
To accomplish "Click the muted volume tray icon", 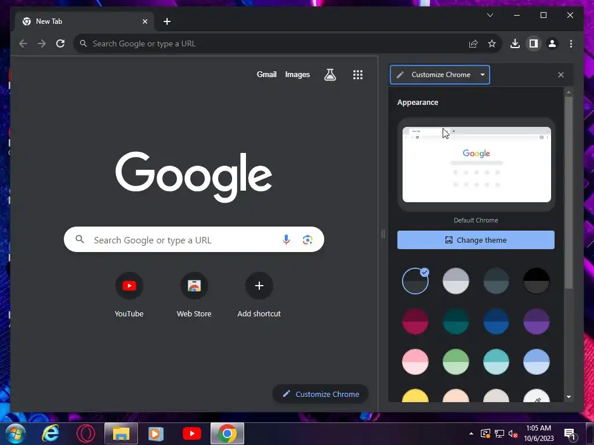I will tap(513, 434).
